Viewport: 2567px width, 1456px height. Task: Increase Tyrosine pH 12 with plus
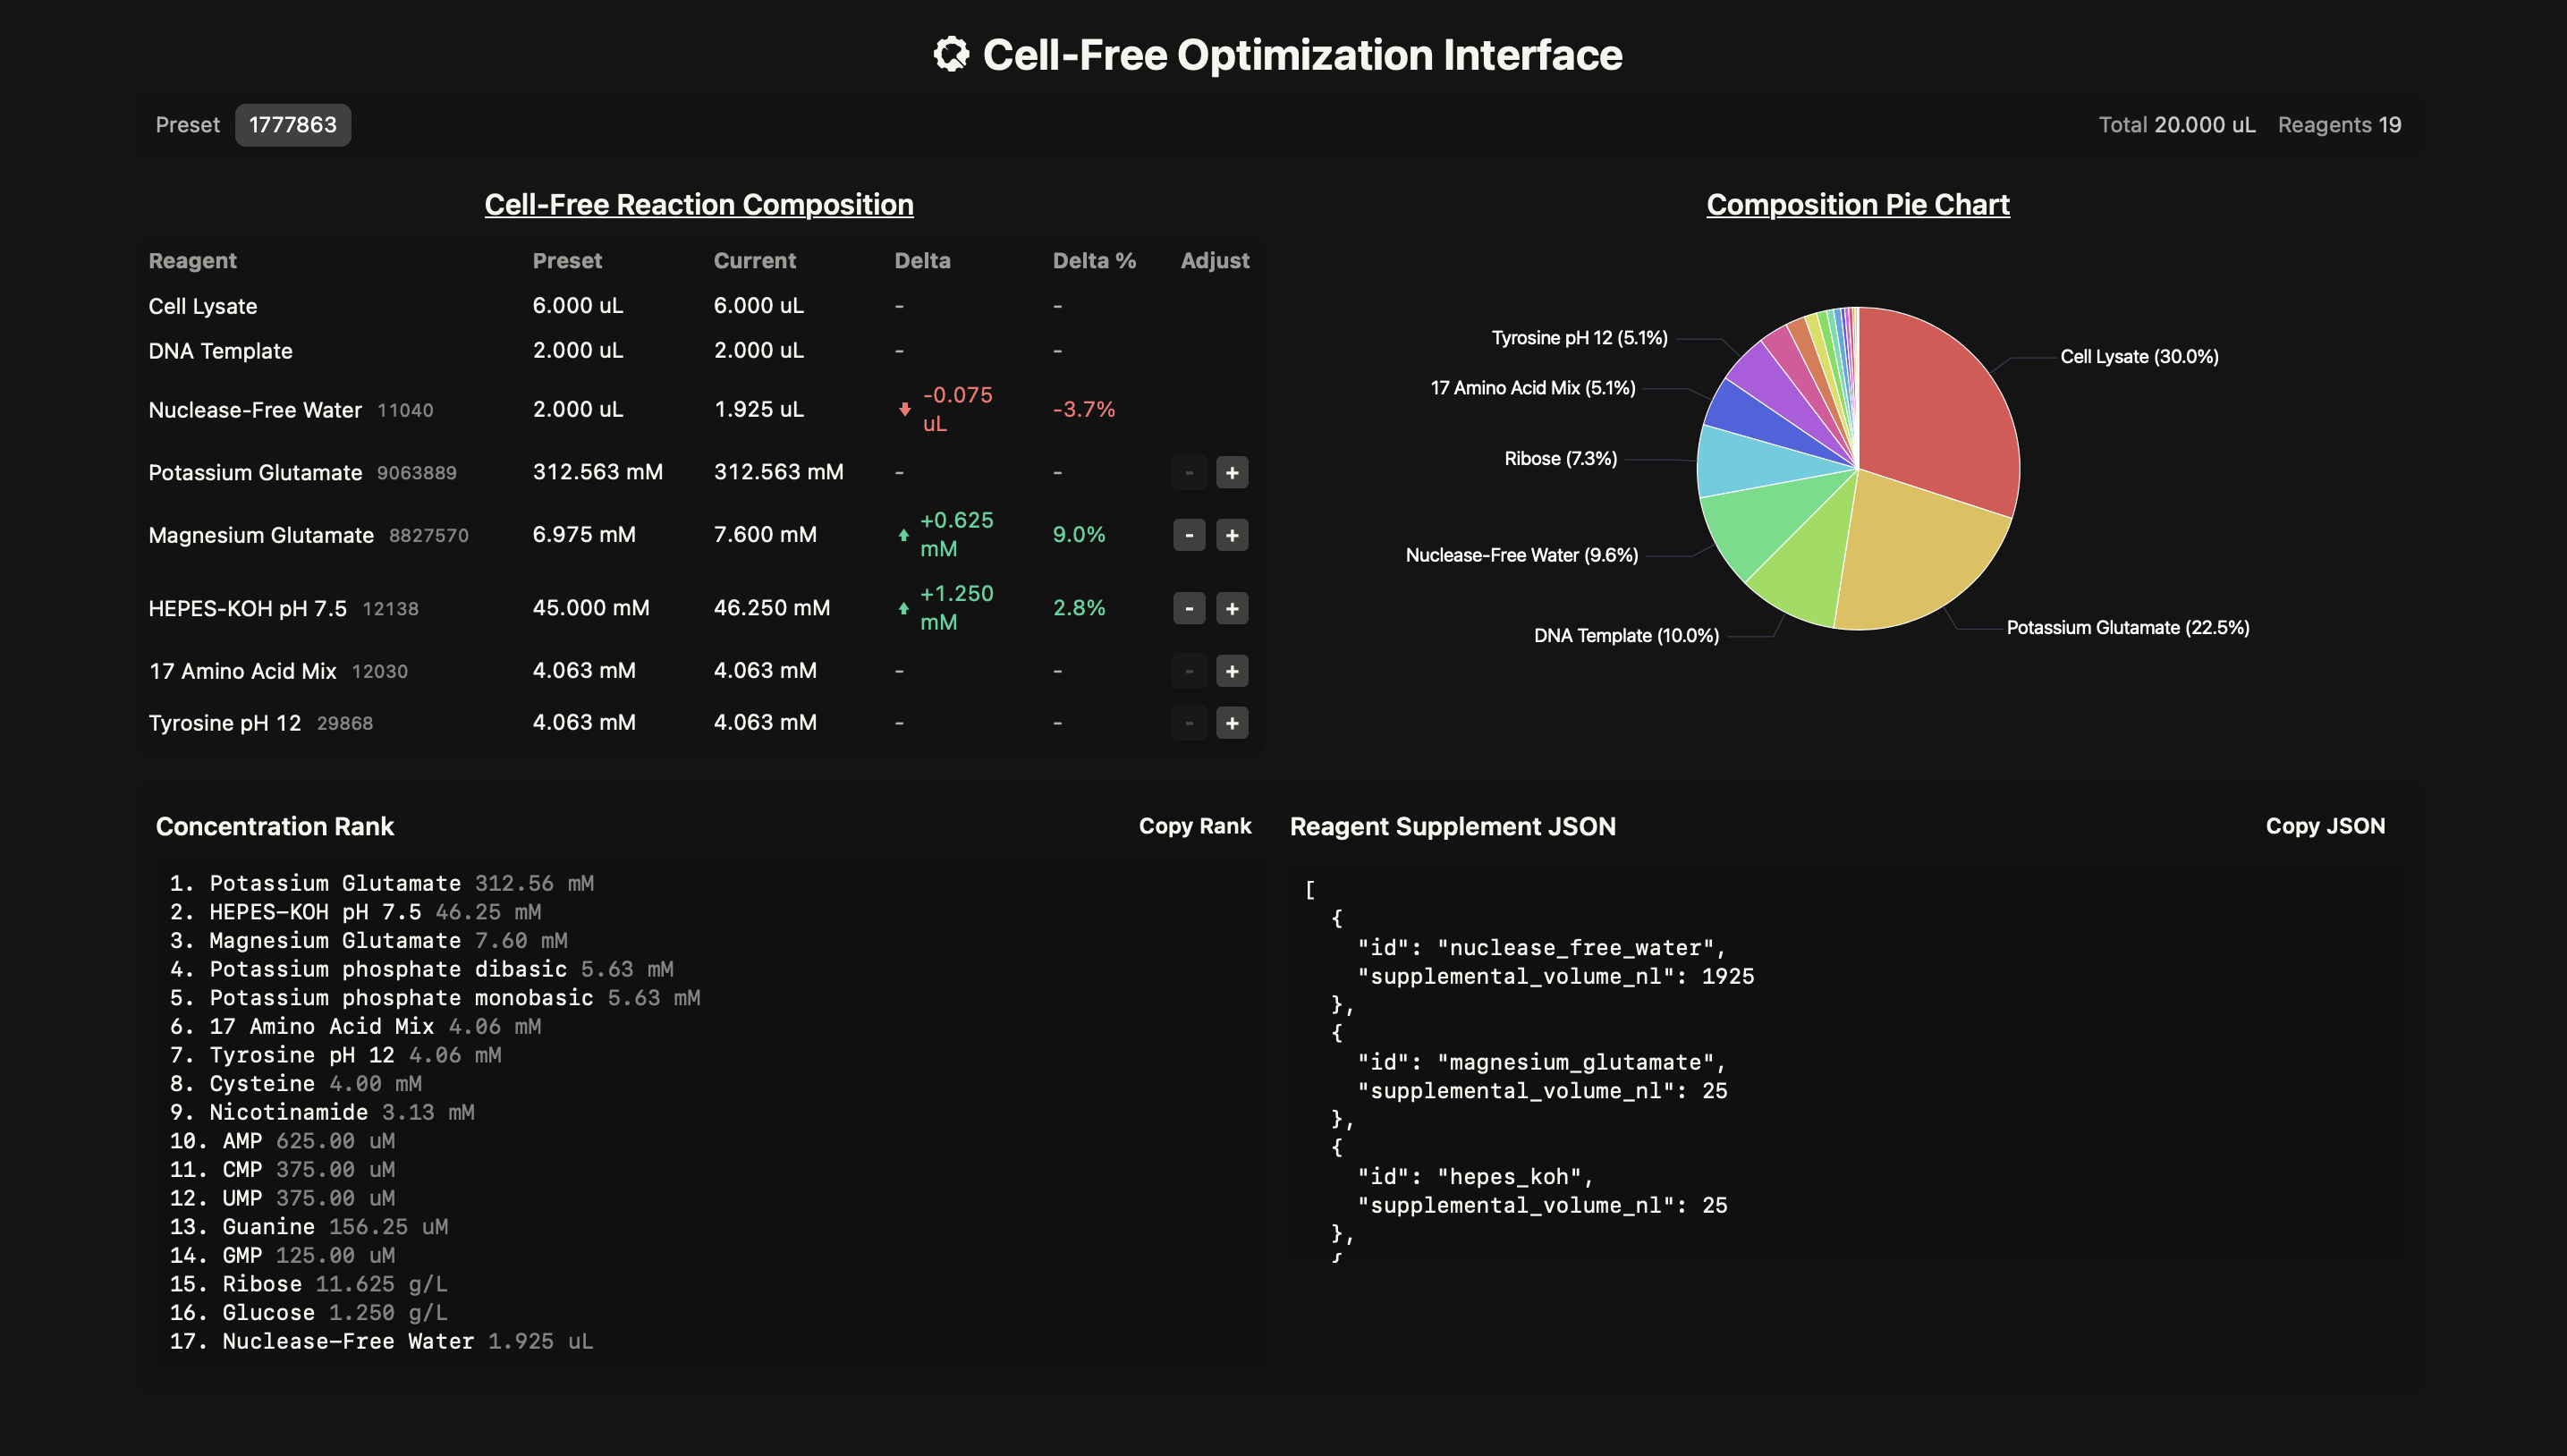(x=1232, y=723)
